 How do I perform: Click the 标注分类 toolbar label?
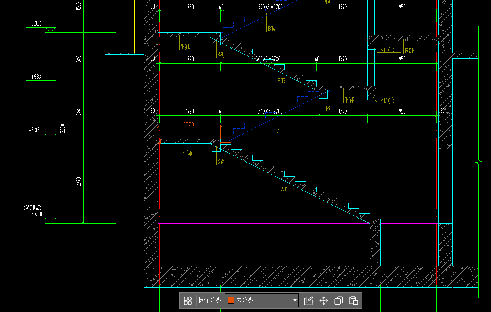[209, 301]
